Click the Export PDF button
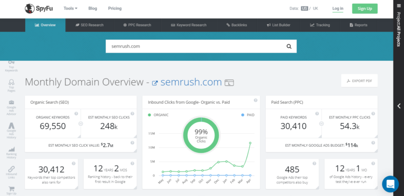The image size is (404, 196). point(359,81)
